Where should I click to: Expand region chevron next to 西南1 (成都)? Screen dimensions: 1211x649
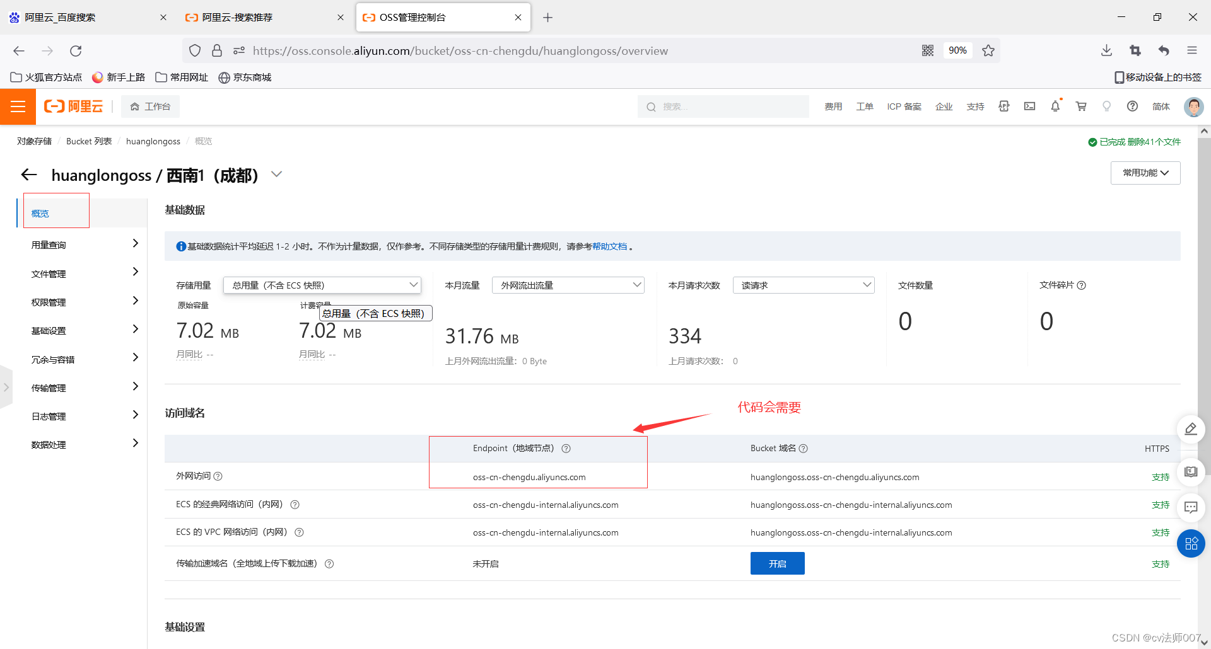(x=276, y=175)
